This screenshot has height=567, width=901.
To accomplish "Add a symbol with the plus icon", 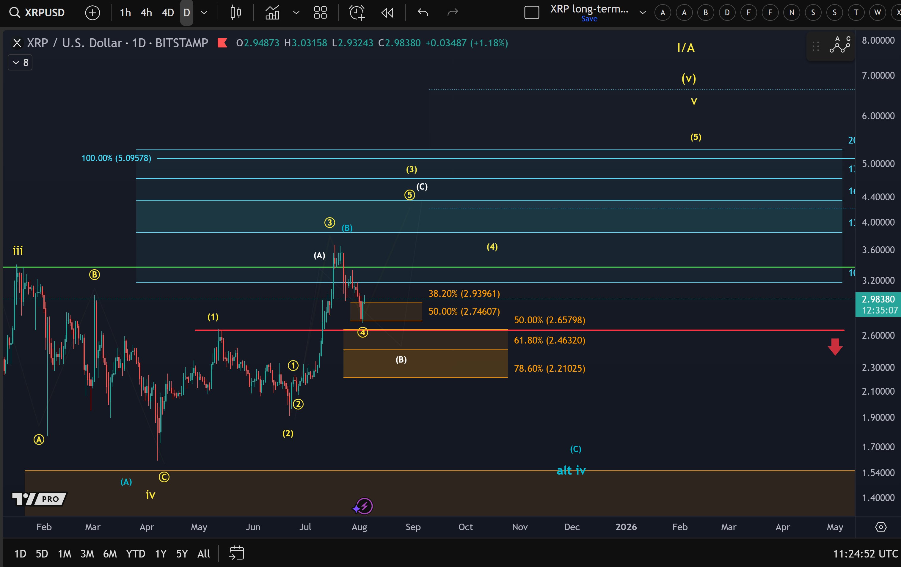I will click(92, 13).
